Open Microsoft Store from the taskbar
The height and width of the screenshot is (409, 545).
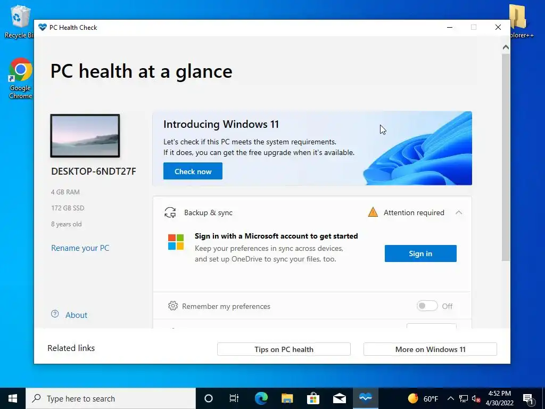(x=313, y=398)
